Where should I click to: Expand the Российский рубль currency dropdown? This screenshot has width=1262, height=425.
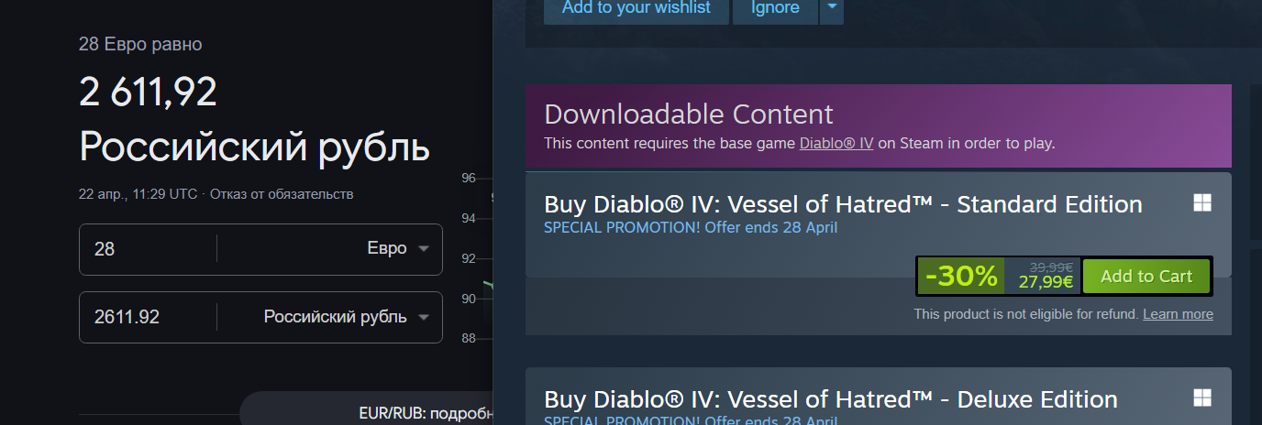click(330, 317)
